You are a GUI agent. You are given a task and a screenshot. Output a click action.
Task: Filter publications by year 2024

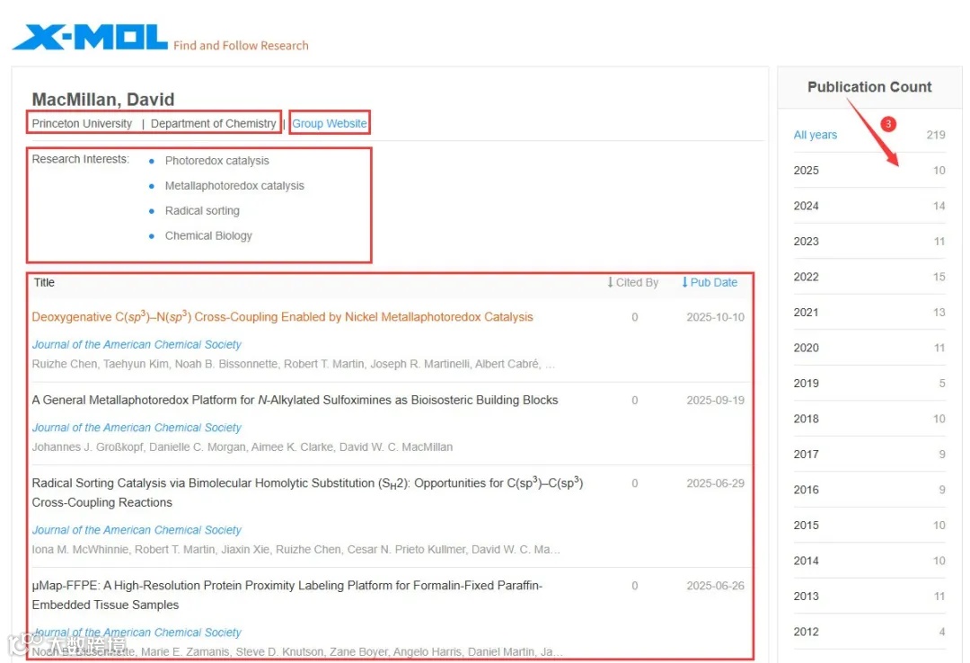pyautogui.click(x=806, y=206)
